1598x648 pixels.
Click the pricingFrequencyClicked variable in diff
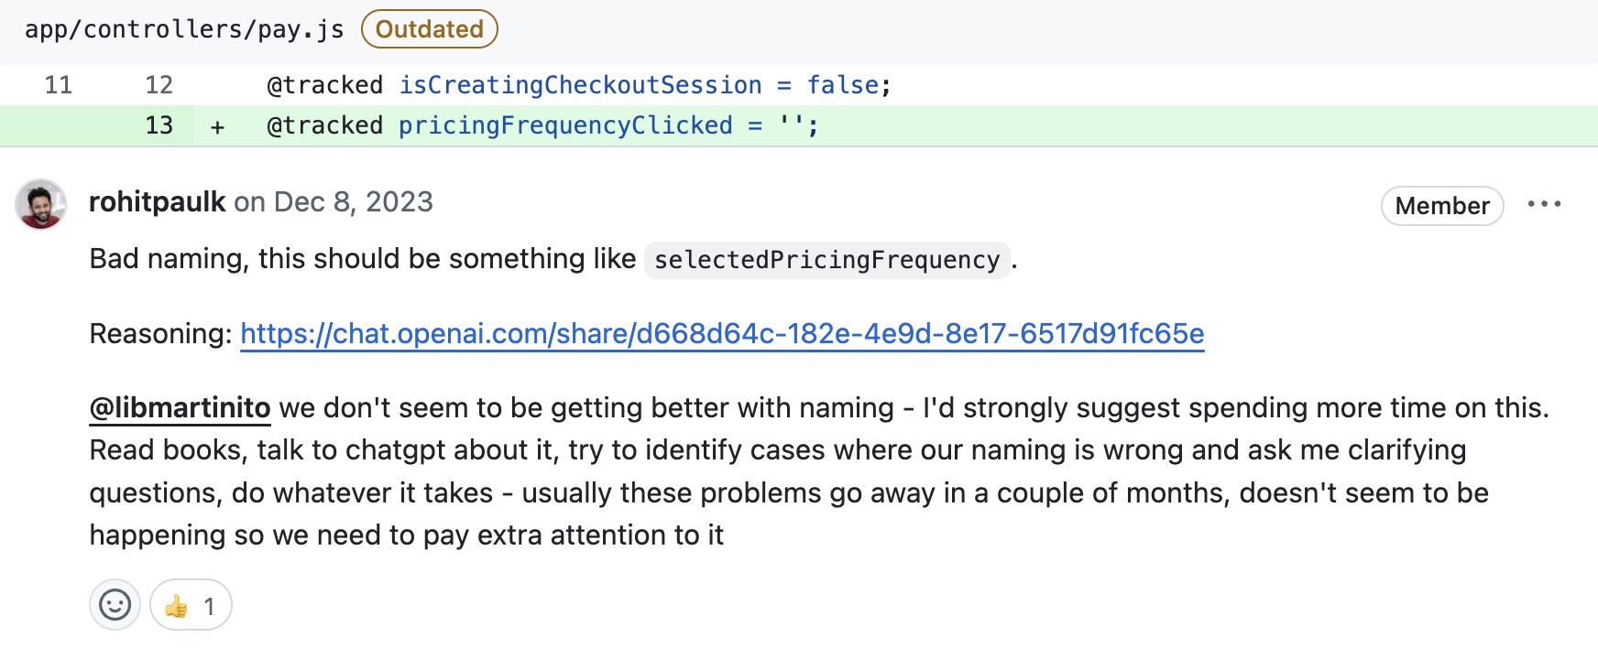565,125
